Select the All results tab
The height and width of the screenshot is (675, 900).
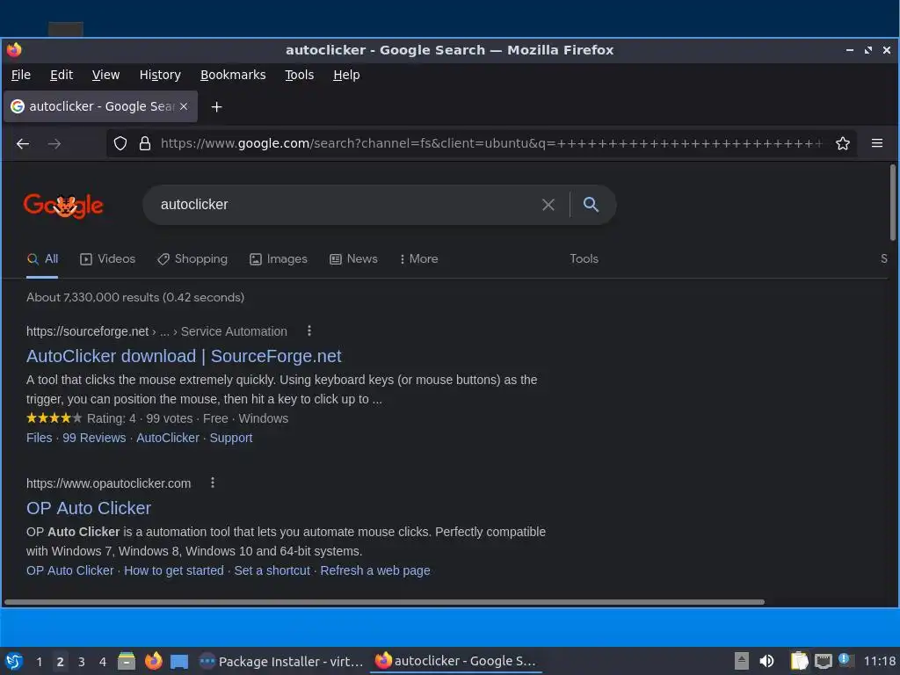(42, 259)
